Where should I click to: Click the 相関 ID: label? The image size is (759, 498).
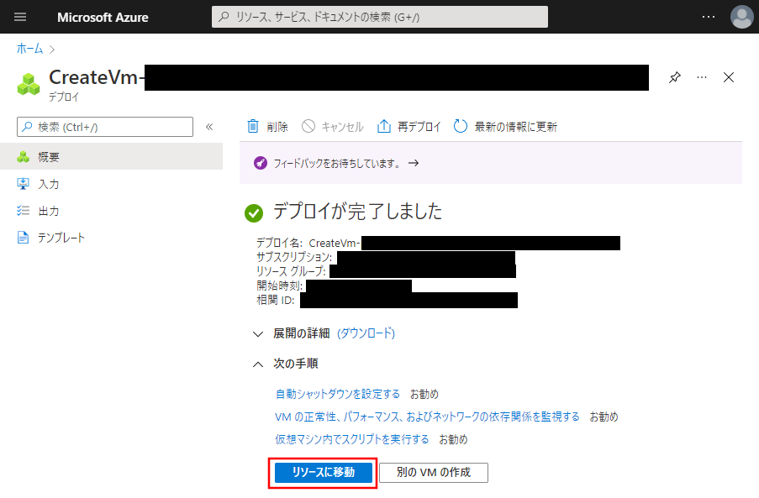276,301
